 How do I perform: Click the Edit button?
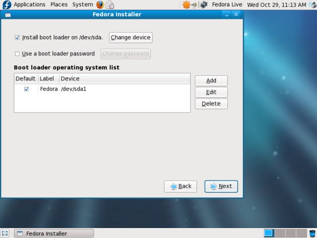tap(211, 92)
